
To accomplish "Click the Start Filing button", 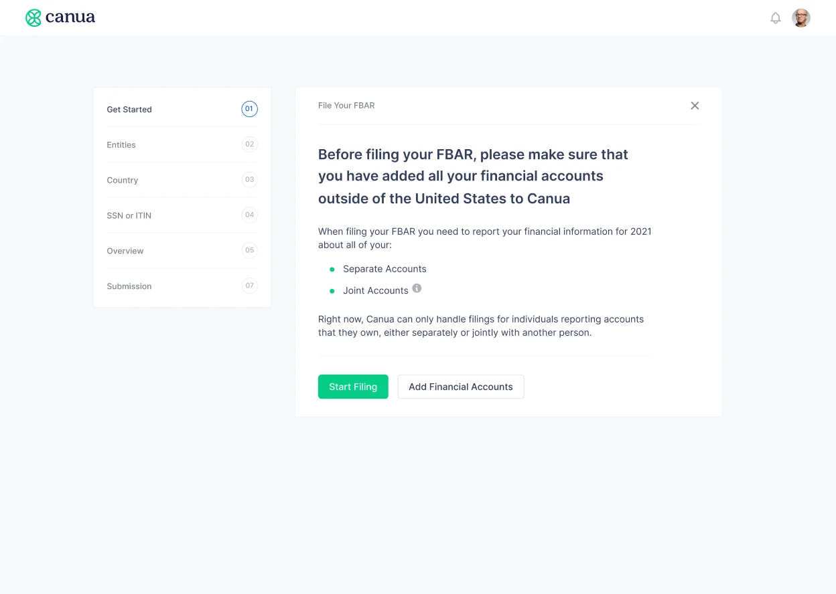I will coord(353,387).
